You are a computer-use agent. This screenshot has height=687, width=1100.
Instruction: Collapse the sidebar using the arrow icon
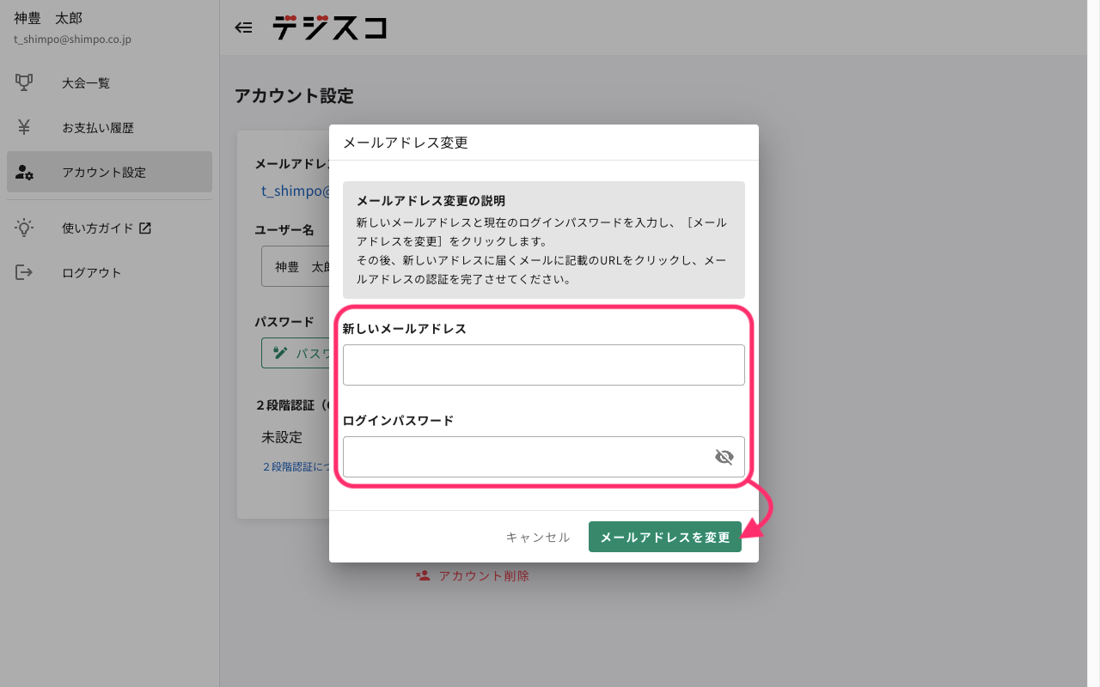tap(243, 27)
